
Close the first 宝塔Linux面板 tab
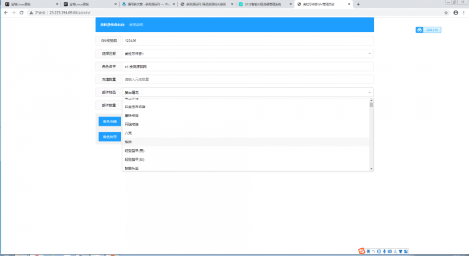click(57, 4)
